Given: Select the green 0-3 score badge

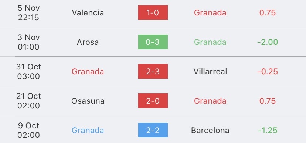Looking at the screenshot, I should pos(153,42).
